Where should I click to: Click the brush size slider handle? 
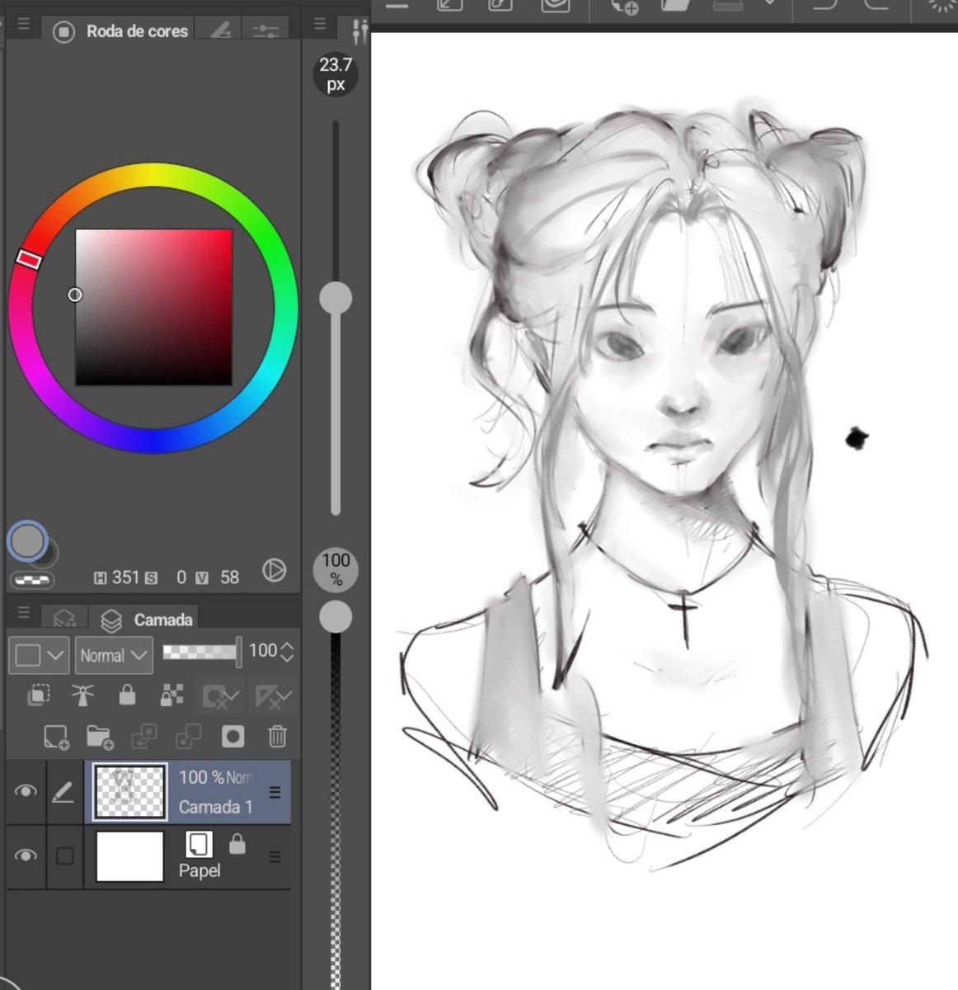coord(336,297)
